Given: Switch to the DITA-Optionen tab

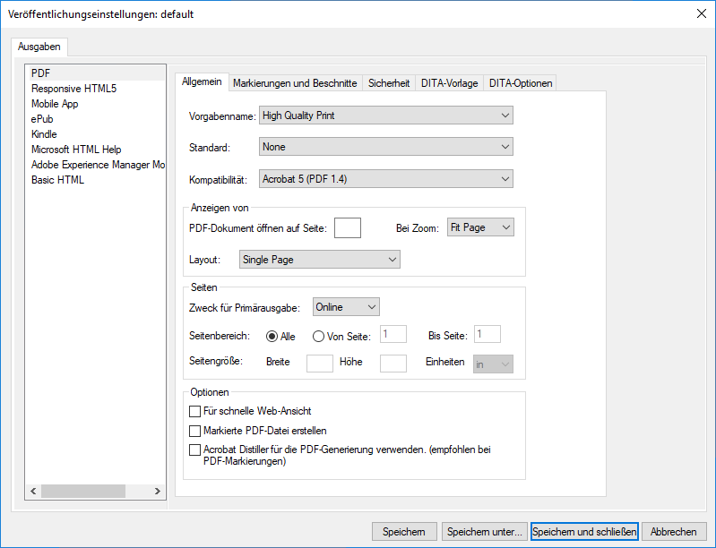Looking at the screenshot, I should pyautogui.click(x=520, y=83).
